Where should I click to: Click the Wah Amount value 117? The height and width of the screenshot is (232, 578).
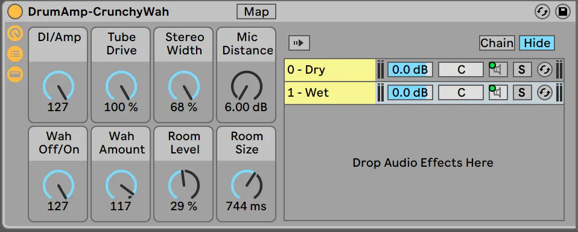121,206
